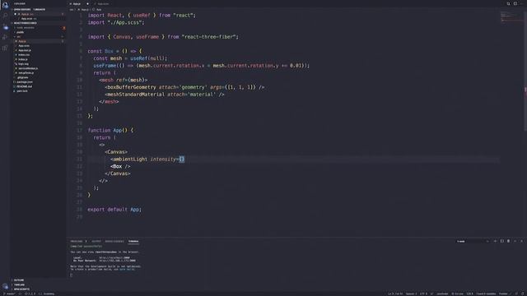Click the feedback icon in the status bar

(x=516, y=294)
